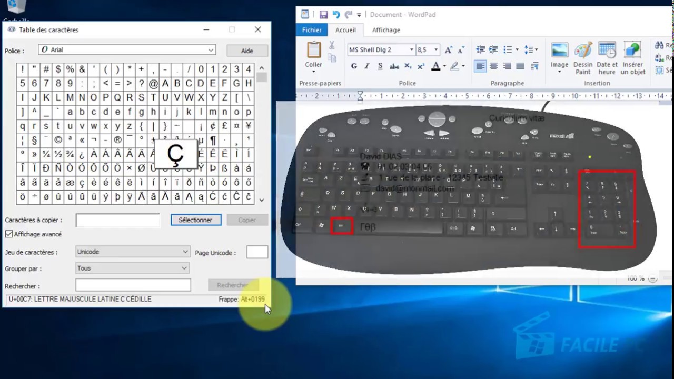Decrease font size with the shrink icon

(x=461, y=50)
